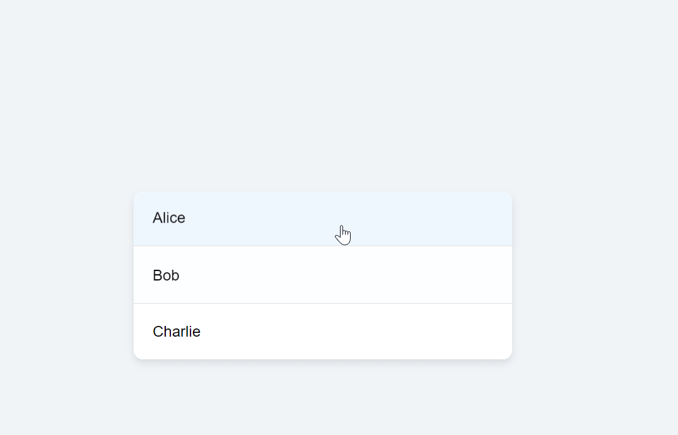Viewport: 678px width, 435px height.
Task: Choose the Charlie list entry
Action: pyautogui.click(x=322, y=332)
